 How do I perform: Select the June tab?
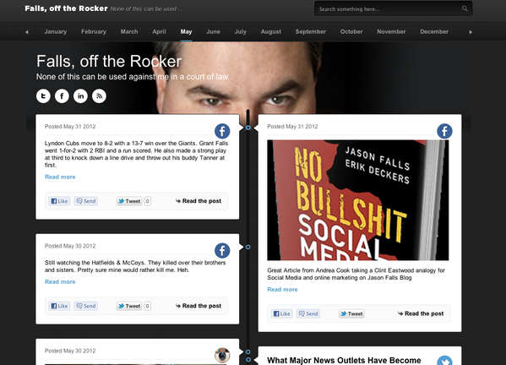214,31
